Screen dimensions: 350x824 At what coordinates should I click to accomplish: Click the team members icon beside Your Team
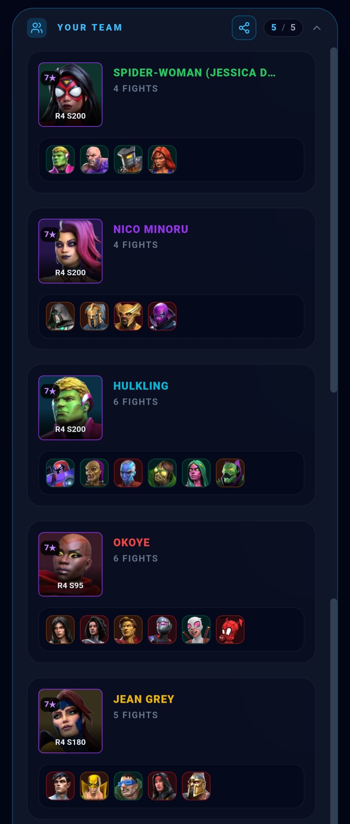point(37,28)
